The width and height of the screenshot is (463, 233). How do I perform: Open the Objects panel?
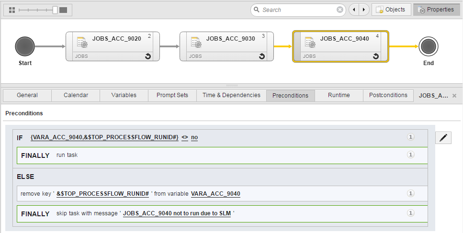(391, 10)
